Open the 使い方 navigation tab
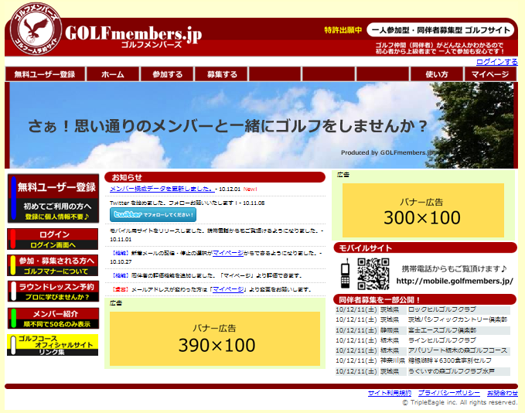The width and height of the screenshot is (525, 413). pos(437,74)
